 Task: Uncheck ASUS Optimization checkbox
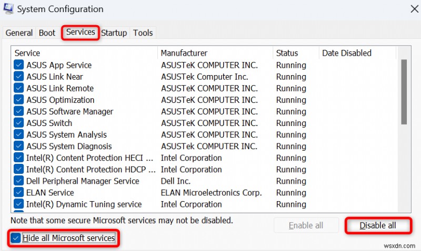[18, 100]
